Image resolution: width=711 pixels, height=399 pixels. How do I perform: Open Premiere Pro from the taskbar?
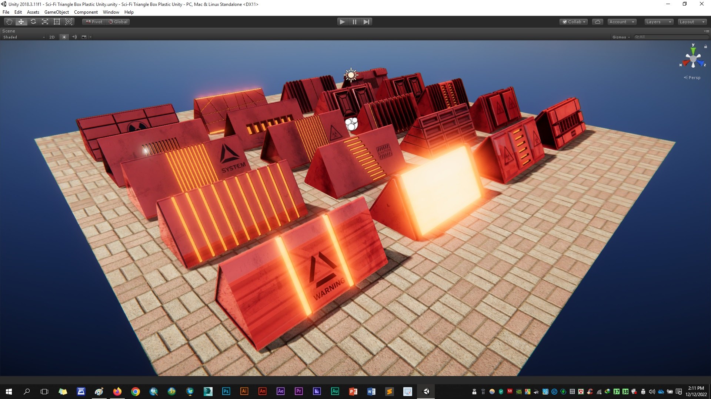coord(298,391)
